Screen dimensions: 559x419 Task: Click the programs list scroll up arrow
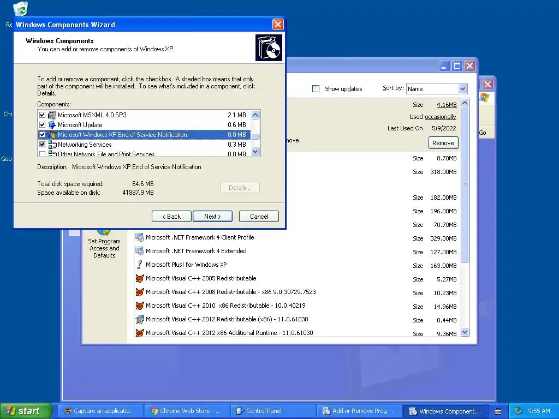point(465,103)
